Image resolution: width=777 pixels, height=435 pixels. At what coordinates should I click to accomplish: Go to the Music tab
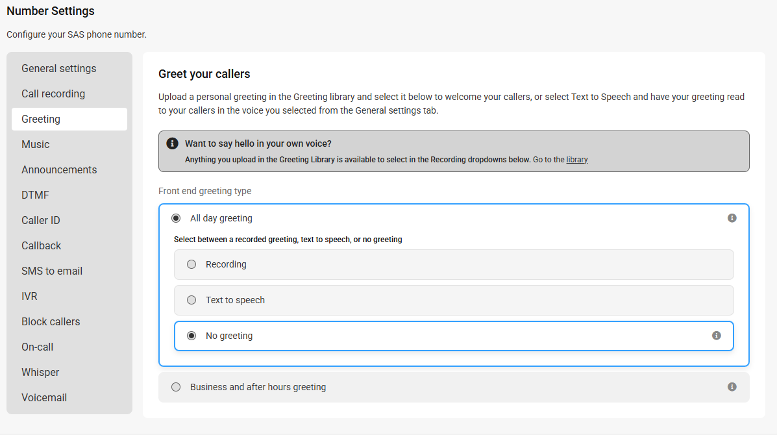tap(69, 144)
